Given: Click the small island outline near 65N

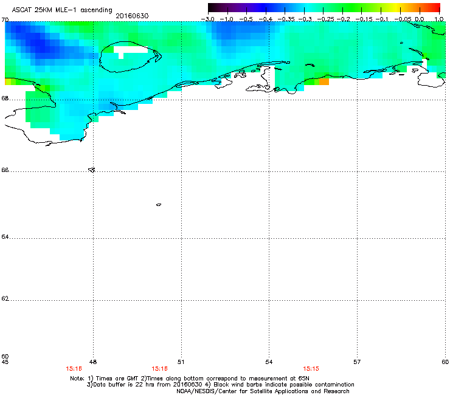Looking at the screenshot, I should pos(159,205).
